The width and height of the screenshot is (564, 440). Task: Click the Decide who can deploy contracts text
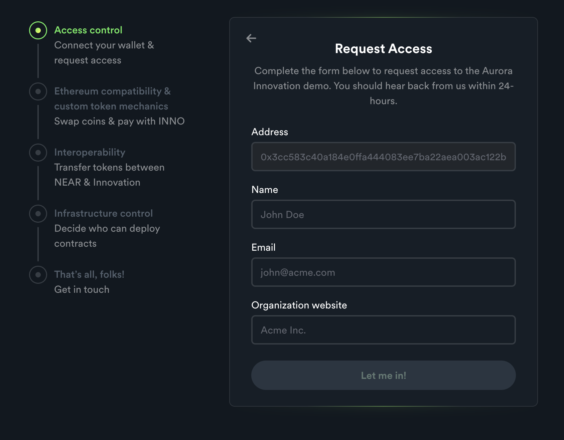coord(107,236)
